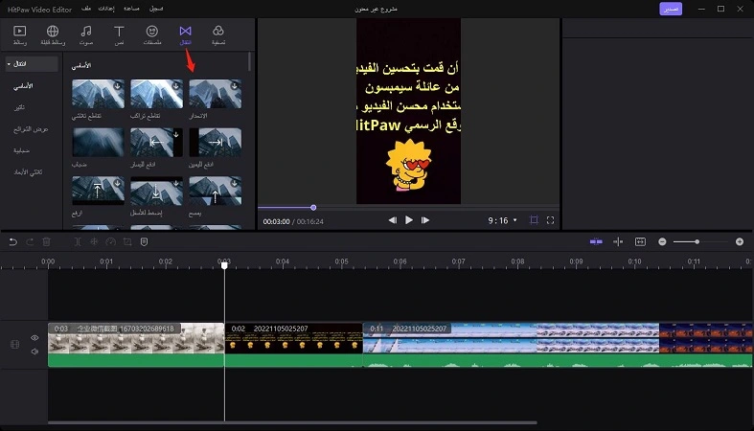Click the Crop icon in timeline toolbar
The image size is (754, 431).
pos(127,241)
